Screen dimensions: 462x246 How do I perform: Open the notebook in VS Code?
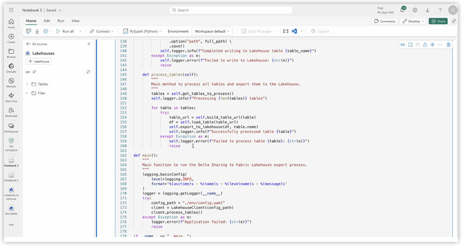coord(295,31)
